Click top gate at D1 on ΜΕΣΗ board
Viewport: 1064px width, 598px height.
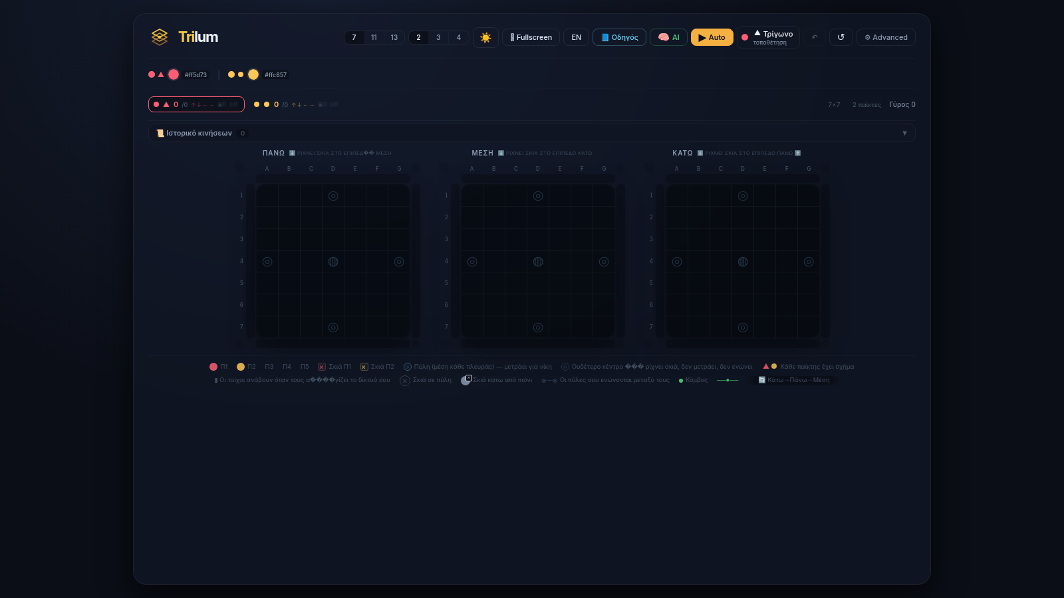click(538, 196)
